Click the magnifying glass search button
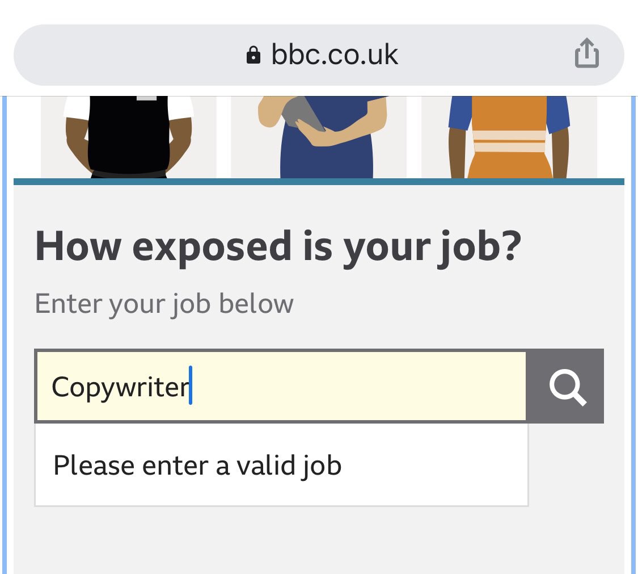 (x=566, y=386)
